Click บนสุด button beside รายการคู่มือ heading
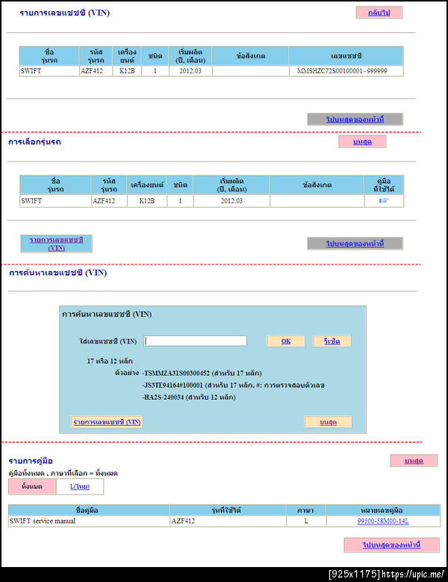The image size is (448, 582). (x=414, y=461)
